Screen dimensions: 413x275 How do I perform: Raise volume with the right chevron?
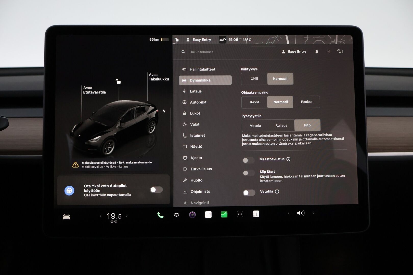pyautogui.click(x=314, y=213)
